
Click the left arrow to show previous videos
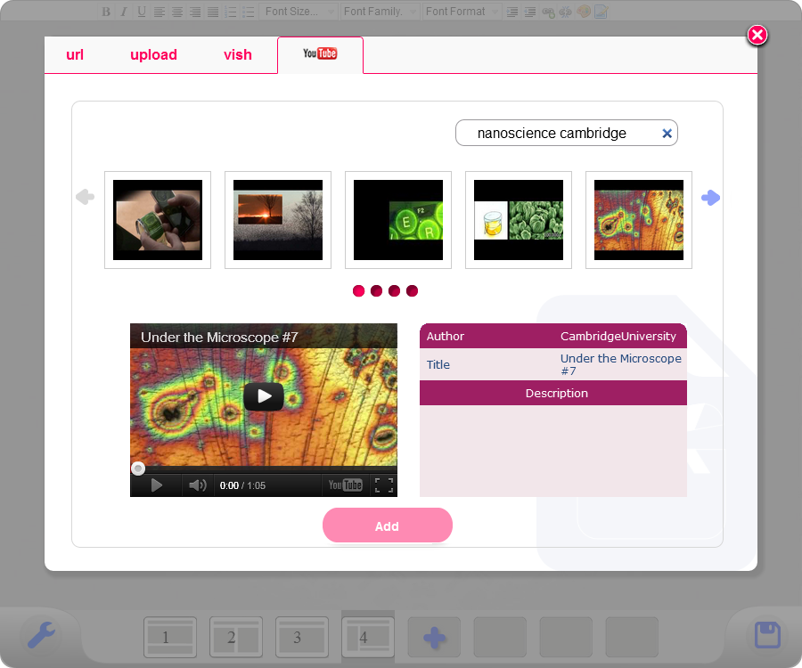click(x=85, y=197)
